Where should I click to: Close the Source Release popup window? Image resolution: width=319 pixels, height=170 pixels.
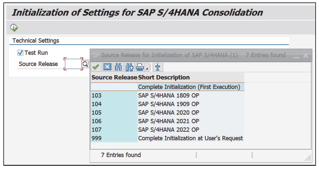[x=306, y=56]
